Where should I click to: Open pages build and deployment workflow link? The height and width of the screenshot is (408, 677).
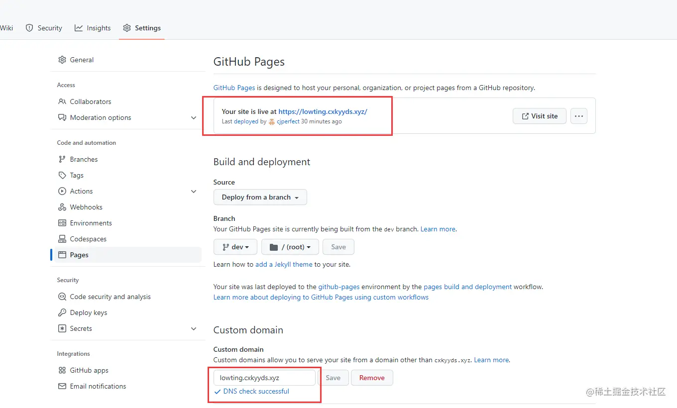point(467,287)
